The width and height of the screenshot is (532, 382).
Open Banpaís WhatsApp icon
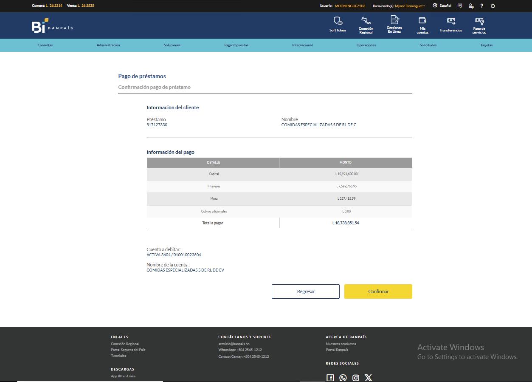(343, 378)
